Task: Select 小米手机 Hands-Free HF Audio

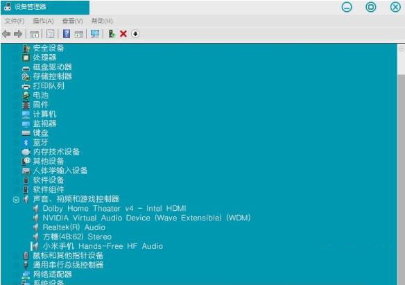Action: click(103, 246)
